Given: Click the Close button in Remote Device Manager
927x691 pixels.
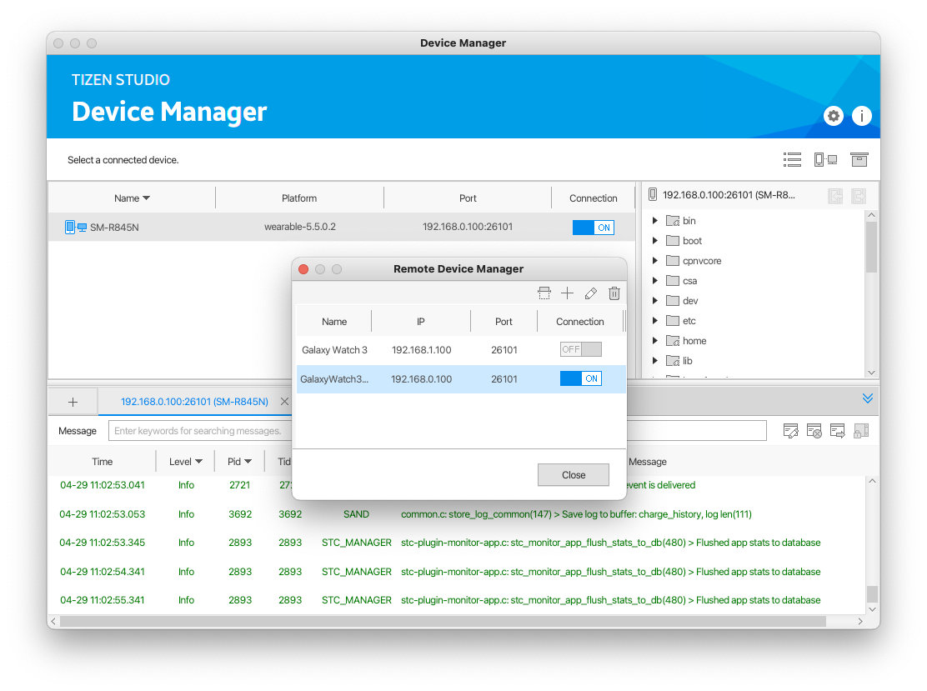Looking at the screenshot, I should click(x=574, y=474).
